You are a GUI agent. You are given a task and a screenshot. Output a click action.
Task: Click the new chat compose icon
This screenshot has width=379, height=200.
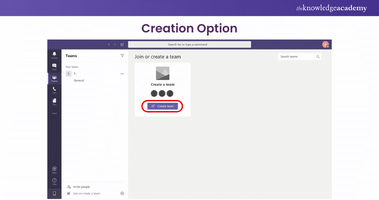(x=122, y=44)
